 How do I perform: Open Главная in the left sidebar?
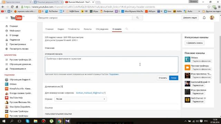(13, 26)
